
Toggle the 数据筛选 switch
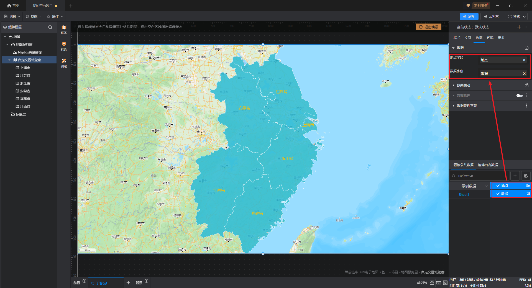520,96
